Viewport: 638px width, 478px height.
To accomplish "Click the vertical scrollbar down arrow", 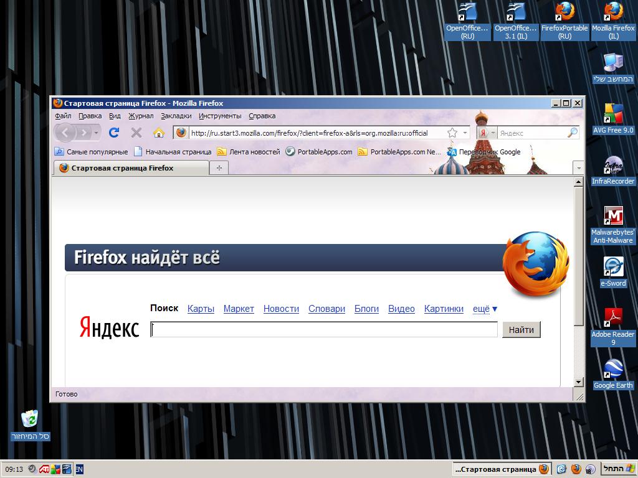I will coord(578,382).
